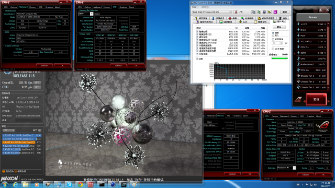Image resolution: width=335 pixels, height=188 pixels.
Task: Click the red CPU-Z icon on the taskbar
Action: click(91, 184)
